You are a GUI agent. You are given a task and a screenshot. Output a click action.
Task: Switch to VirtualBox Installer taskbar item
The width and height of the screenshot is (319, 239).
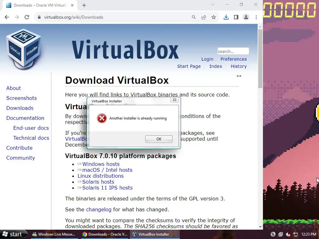pos(155,234)
